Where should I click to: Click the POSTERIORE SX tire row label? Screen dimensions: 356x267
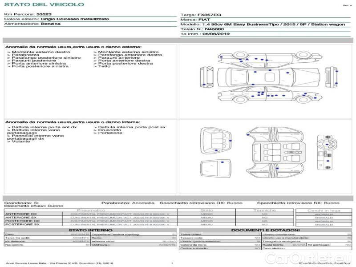pos(22,224)
